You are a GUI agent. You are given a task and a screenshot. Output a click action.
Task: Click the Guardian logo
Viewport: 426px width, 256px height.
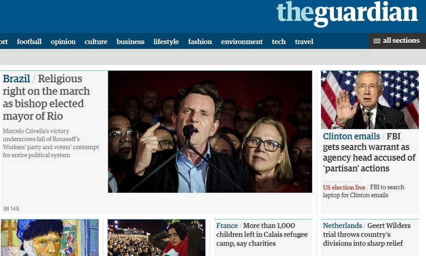pyautogui.click(x=347, y=13)
